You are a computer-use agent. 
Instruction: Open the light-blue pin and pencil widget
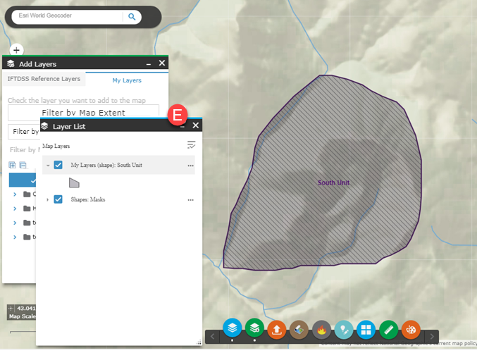(x=344, y=330)
